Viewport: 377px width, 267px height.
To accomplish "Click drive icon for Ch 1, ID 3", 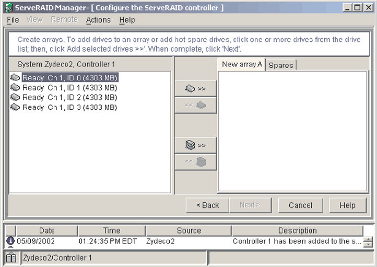I will pyautogui.click(x=15, y=107).
